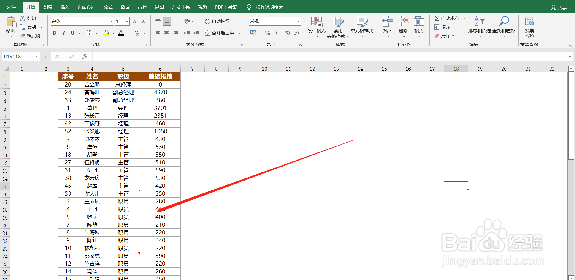This screenshot has width=575, height=280.
Task: Click the 共享 share button
Action: tap(559, 7)
